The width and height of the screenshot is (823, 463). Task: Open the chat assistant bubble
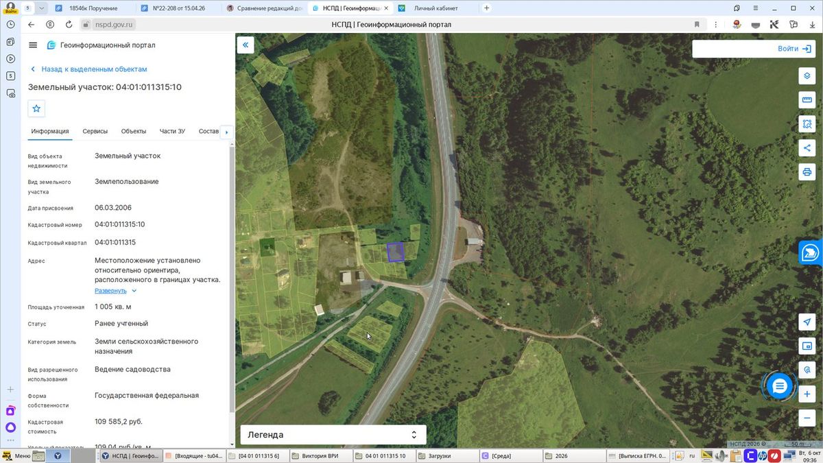pos(779,386)
